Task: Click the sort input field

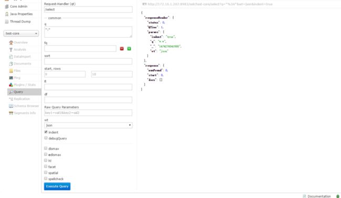Action: pos(88,61)
